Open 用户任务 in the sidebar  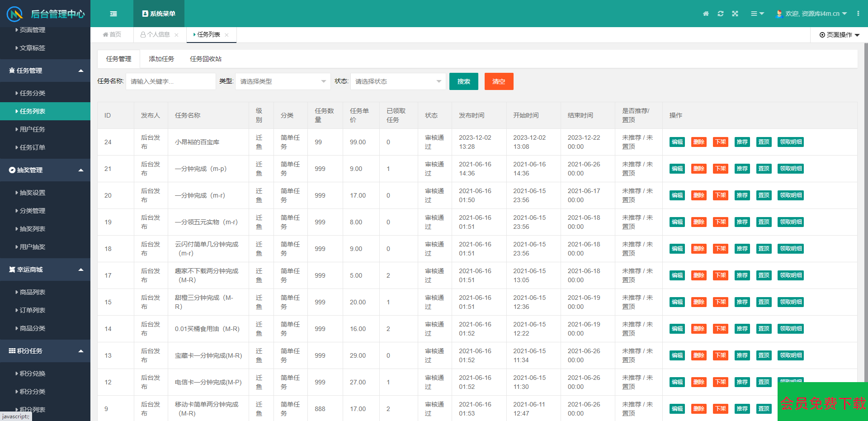[x=33, y=129]
